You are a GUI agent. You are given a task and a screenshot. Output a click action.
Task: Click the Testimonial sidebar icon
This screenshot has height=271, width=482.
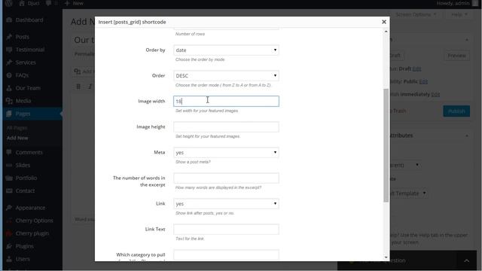[x=9, y=50]
